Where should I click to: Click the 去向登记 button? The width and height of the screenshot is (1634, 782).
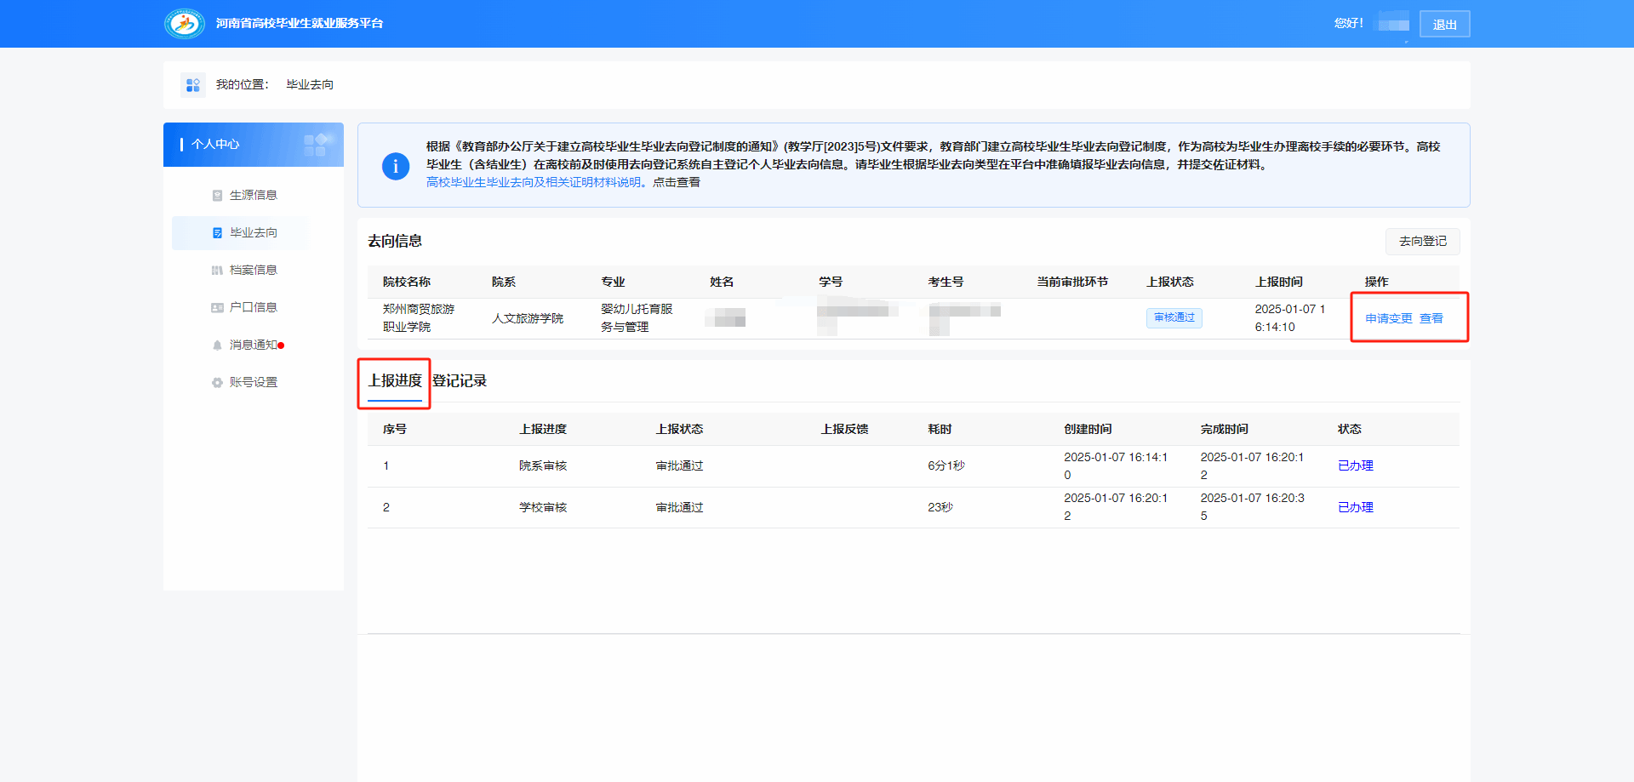coord(1422,242)
